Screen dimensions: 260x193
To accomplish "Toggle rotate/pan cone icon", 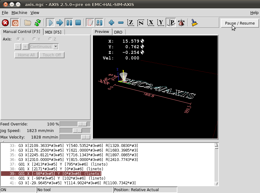I will [x=181, y=23].
